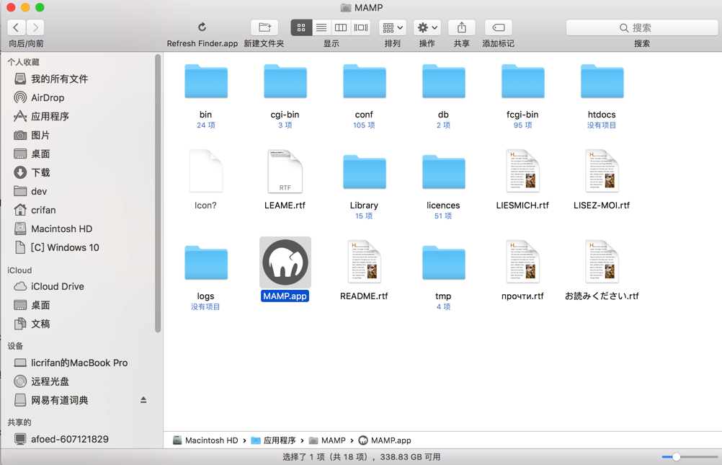
Task: Click the MAMP.app elephant icon
Action: 285,262
